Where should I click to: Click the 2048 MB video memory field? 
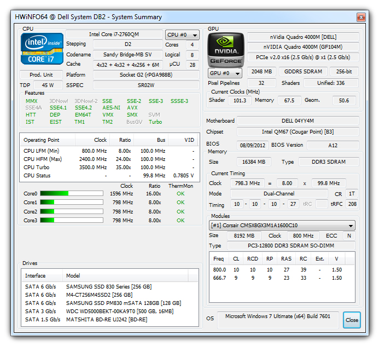pyautogui.click(x=262, y=72)
